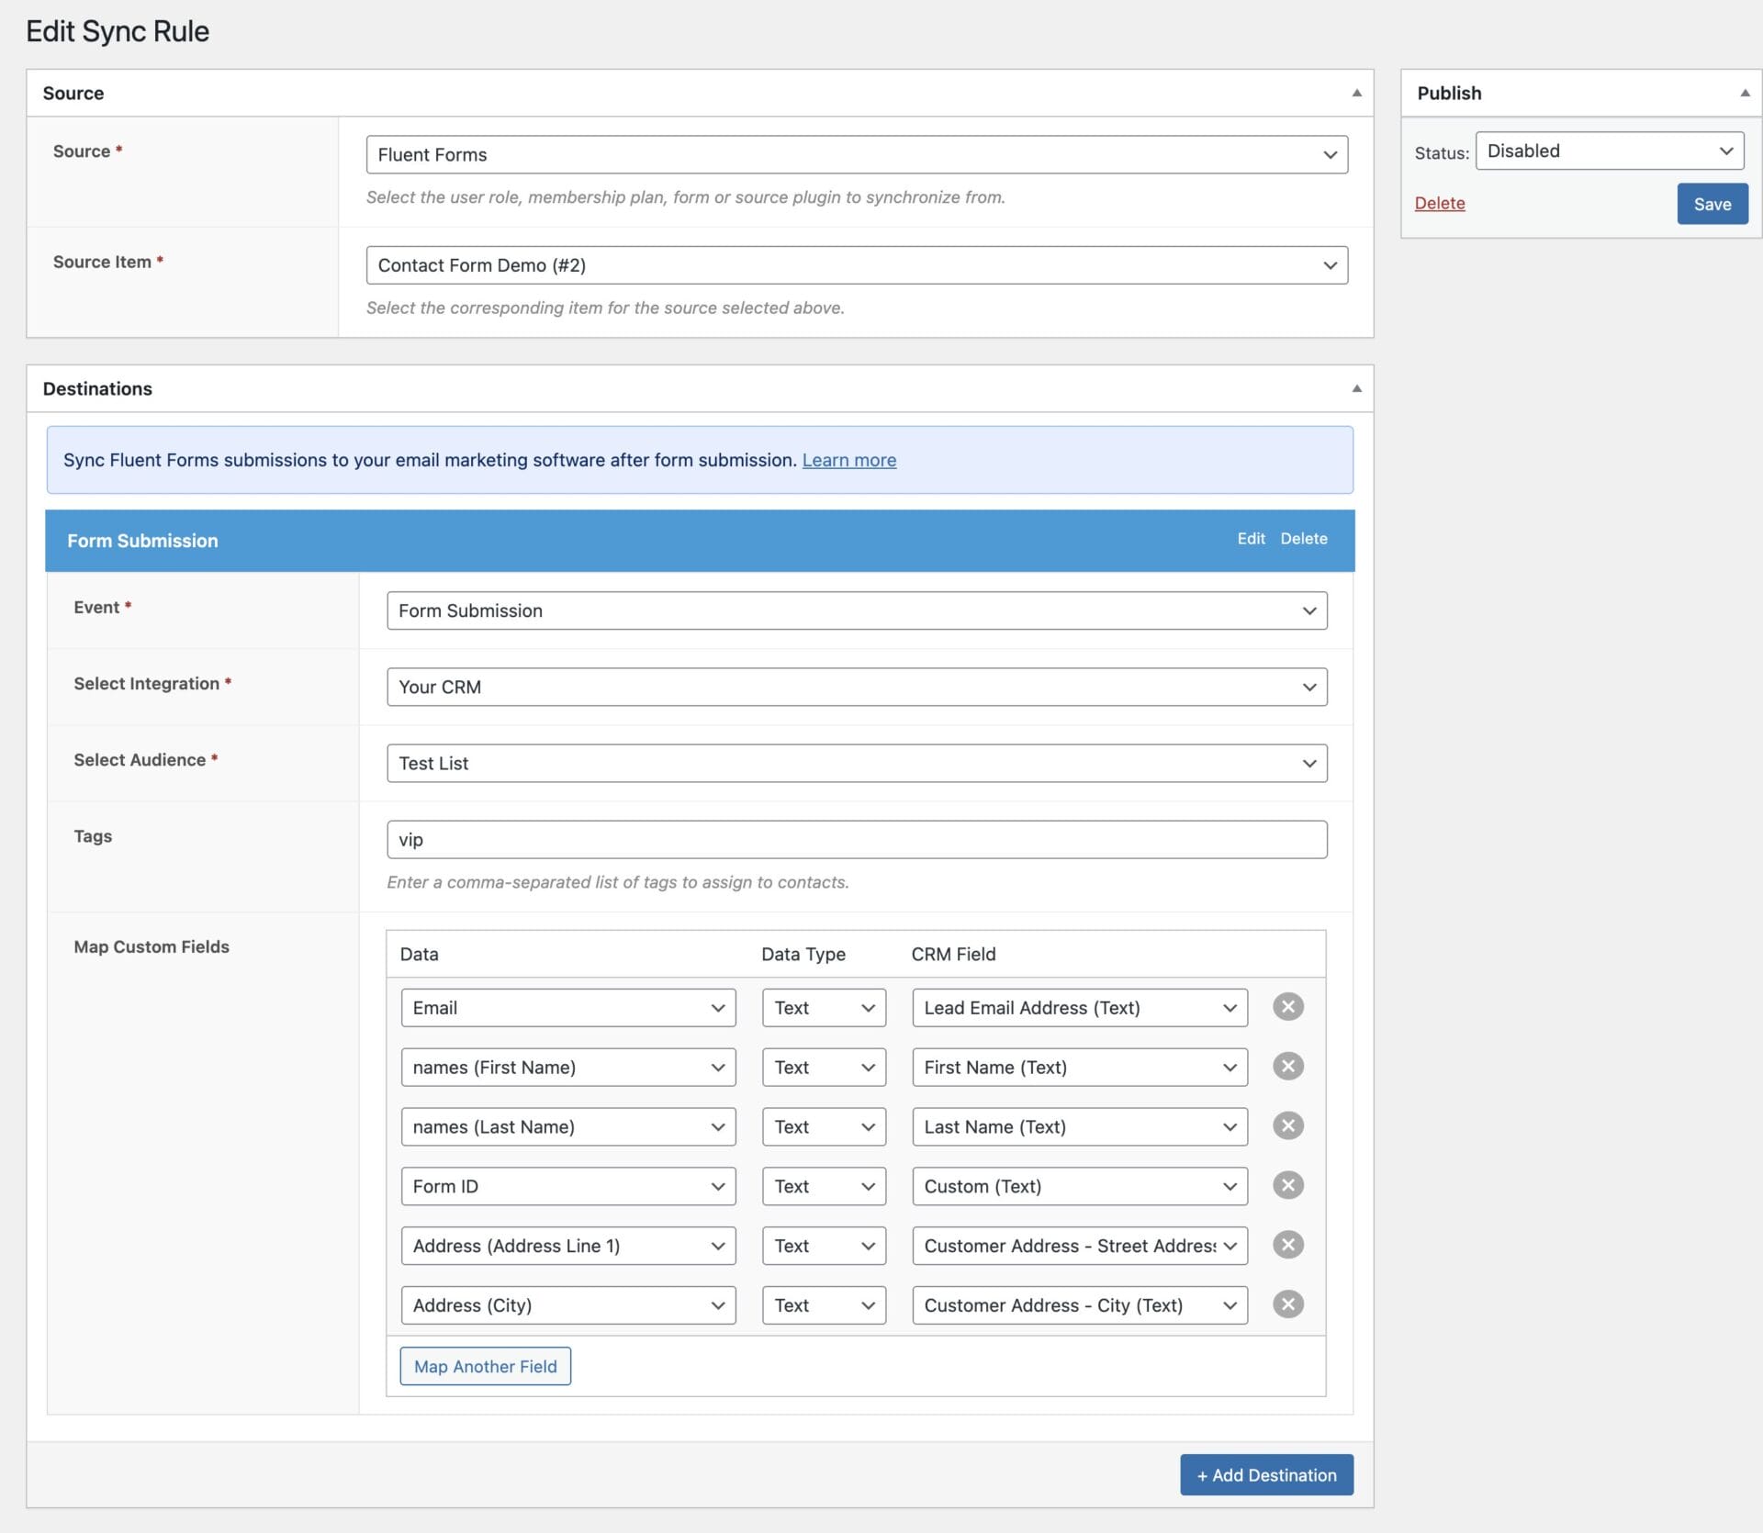Remove the names (Last Name) mapping
The height and width of the screenshot is (1533, 1763).
tap(1287, 1125)
